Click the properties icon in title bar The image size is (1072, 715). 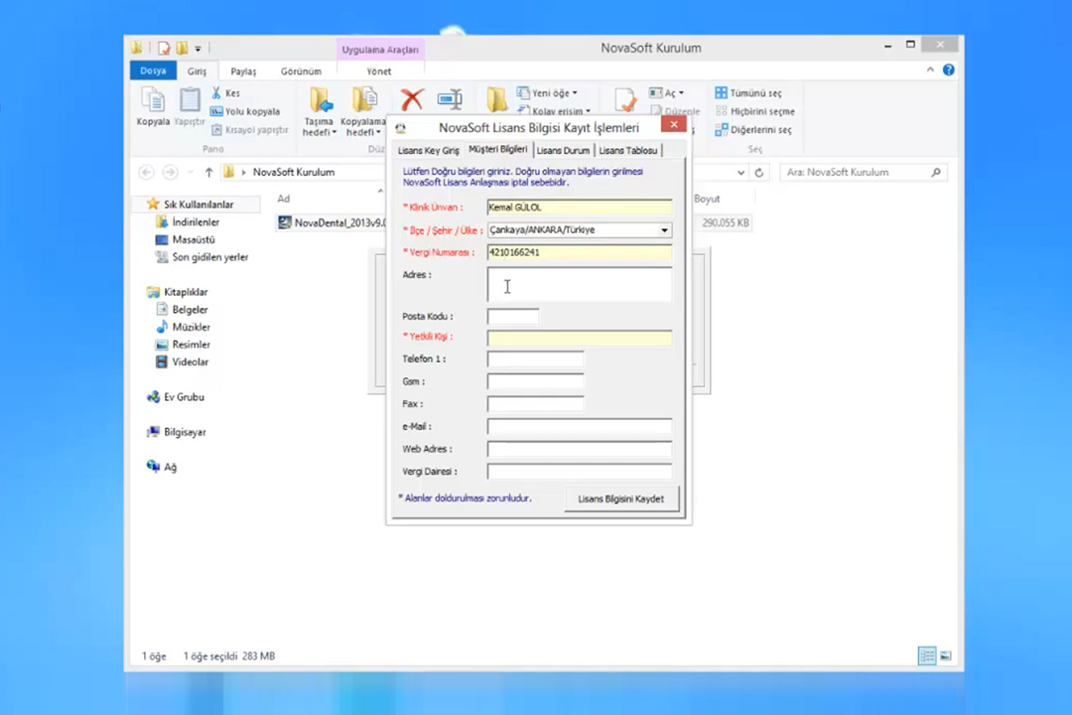(164, 48)
